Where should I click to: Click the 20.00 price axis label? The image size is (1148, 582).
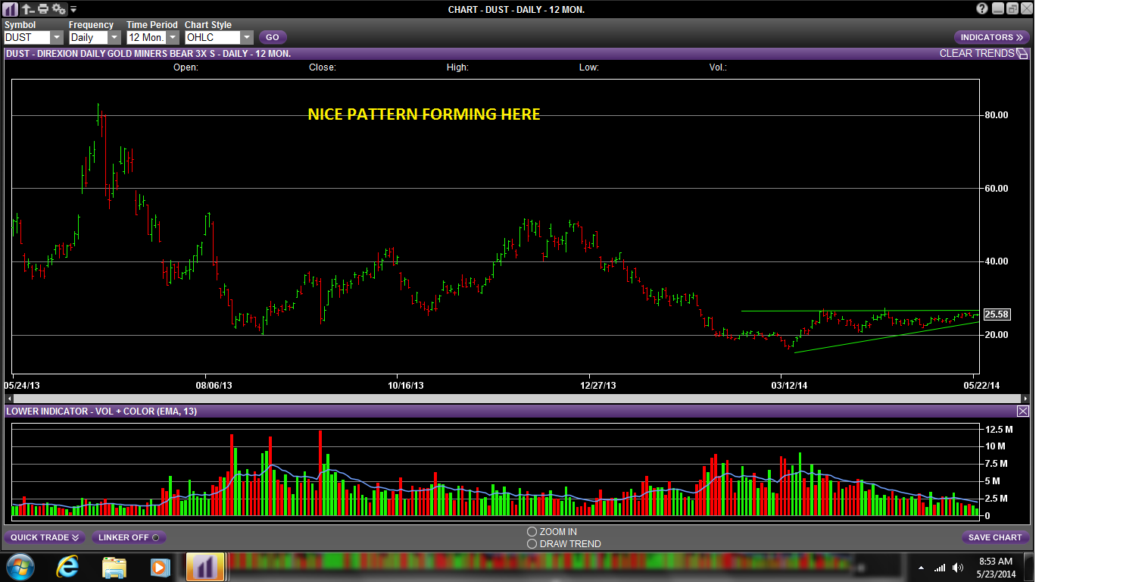[996, 335]
